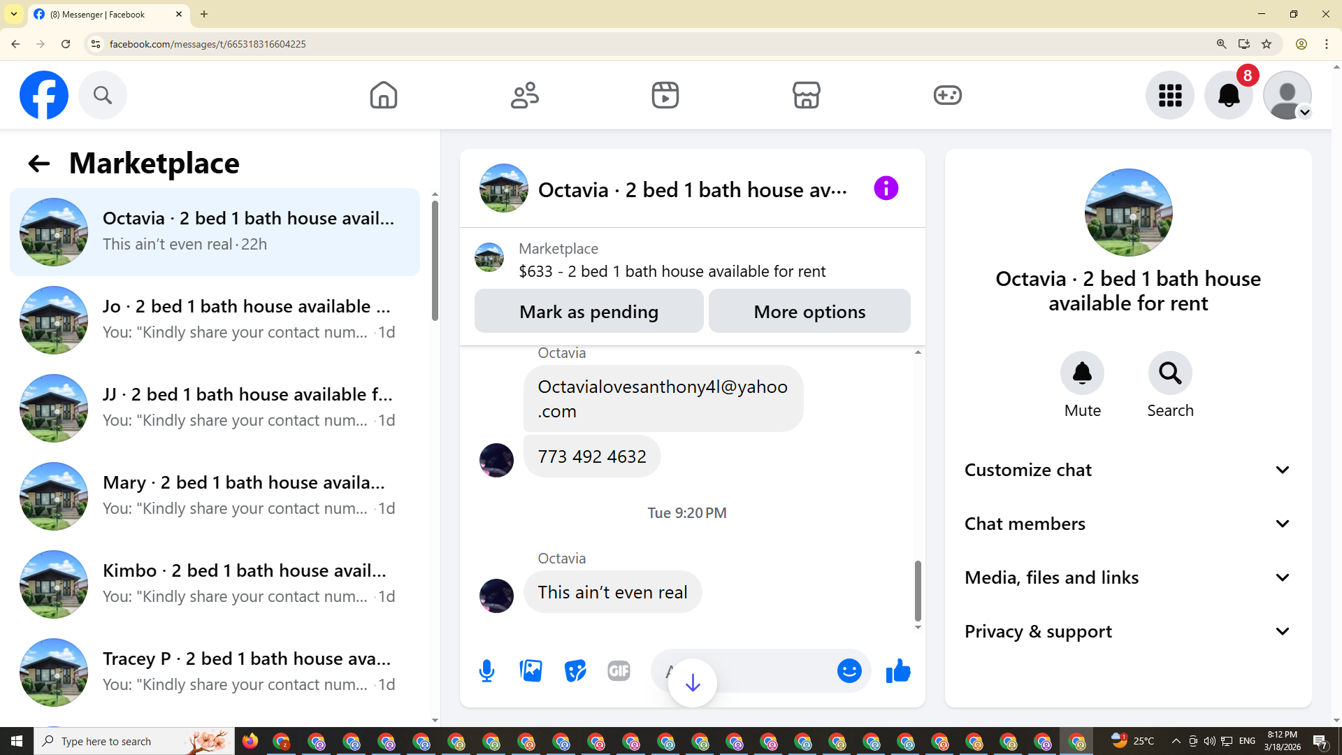This screenshot has width=1342, height=755.
Task: Expand Customize chat section
Action: click(x=1127, y=470)
